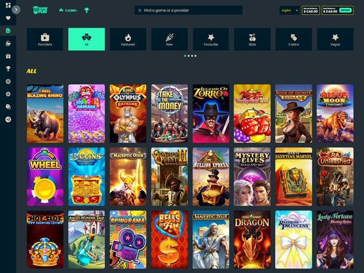Expand the left sidebar with arrow button
The height and width of the screenshot is (273, 364).
pyautogui.click(x=17, y=10)
